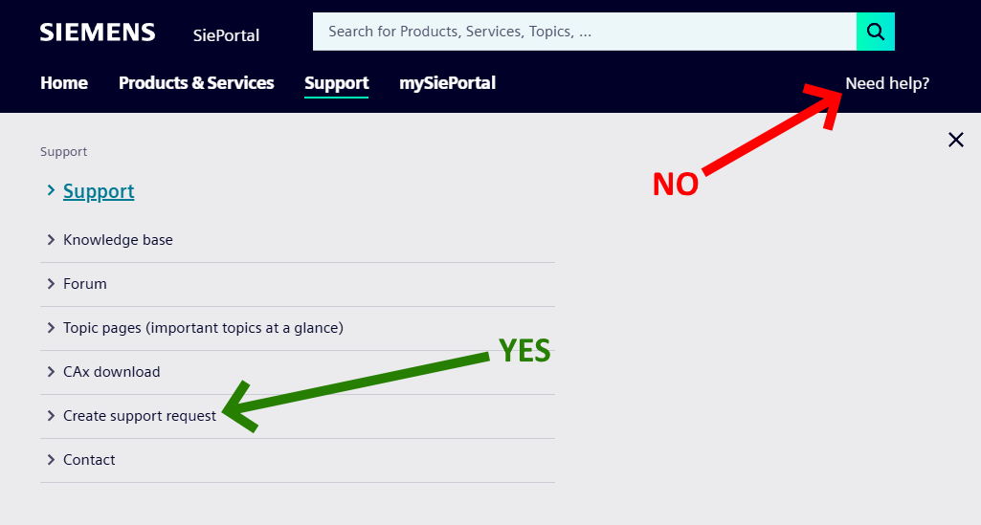This screenshot has width=981, height=525.
Task: Open the Contact menu entry
Action: 89,460
